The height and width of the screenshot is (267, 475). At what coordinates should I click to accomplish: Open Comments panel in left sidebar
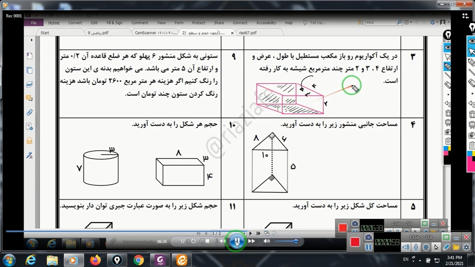(29, 98)
